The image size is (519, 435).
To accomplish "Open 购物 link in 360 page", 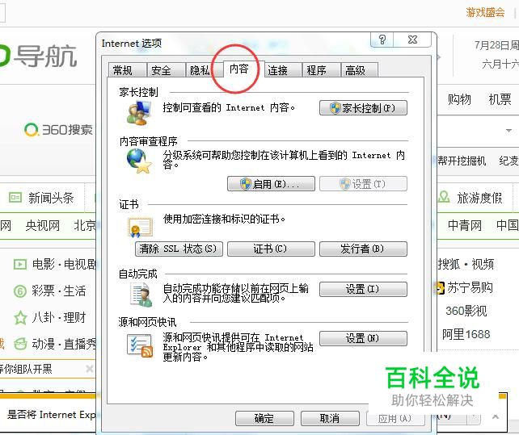I will [459, 99].
